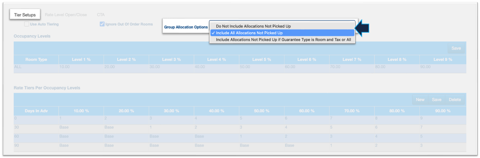480x158 pixels.
Task: Select Do Not Include Allocations Not Picked Up
Action: tap(253, 26)
